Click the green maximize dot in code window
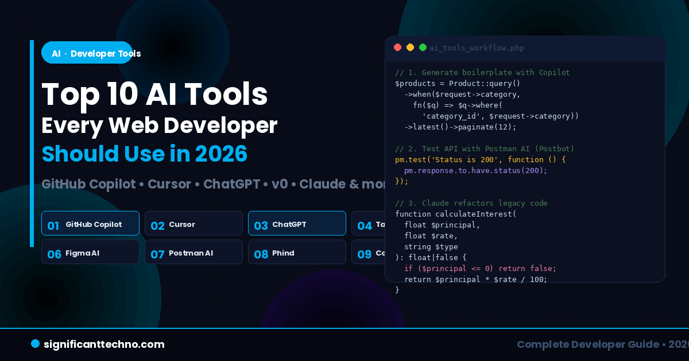 (423, 48)
